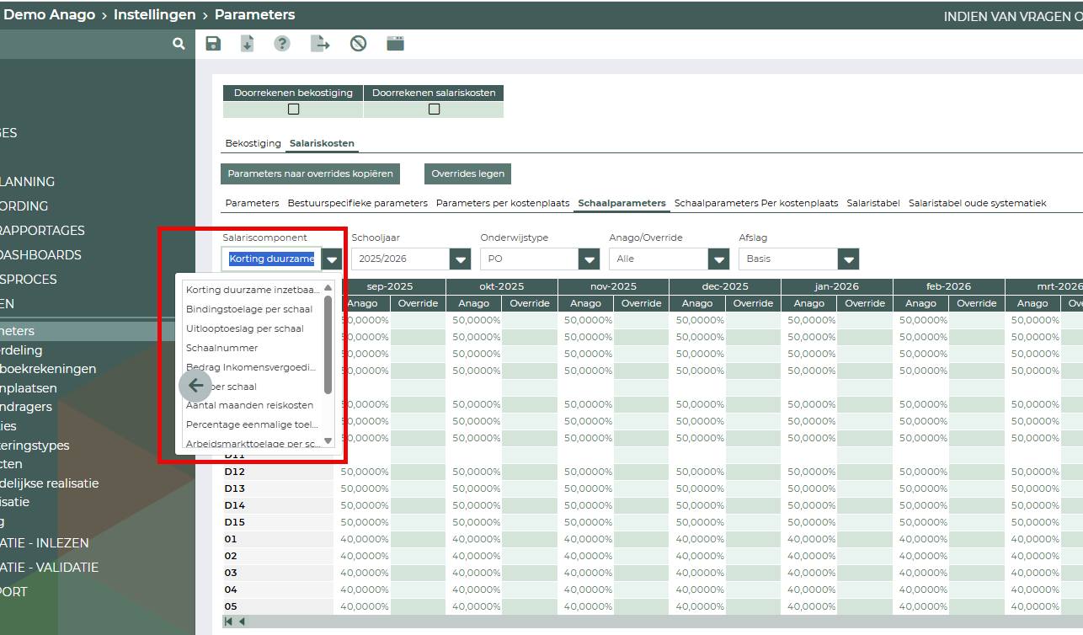
Task: Open the Salaristabel tab
Action: coord(872,203)
